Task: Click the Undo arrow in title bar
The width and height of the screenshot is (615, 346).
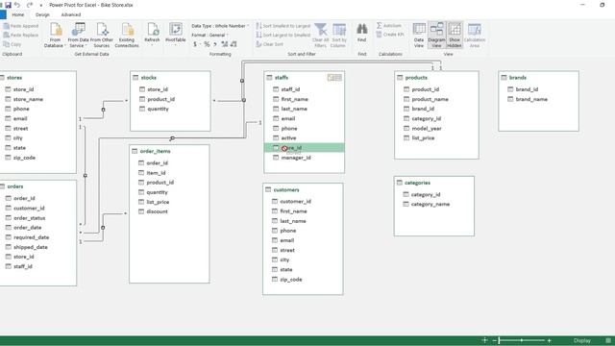Action: (x=17, y=5)
